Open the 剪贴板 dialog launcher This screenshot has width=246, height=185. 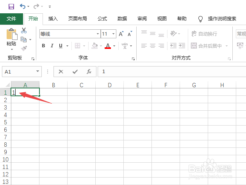pyautogui.click(x=33, y=59)
